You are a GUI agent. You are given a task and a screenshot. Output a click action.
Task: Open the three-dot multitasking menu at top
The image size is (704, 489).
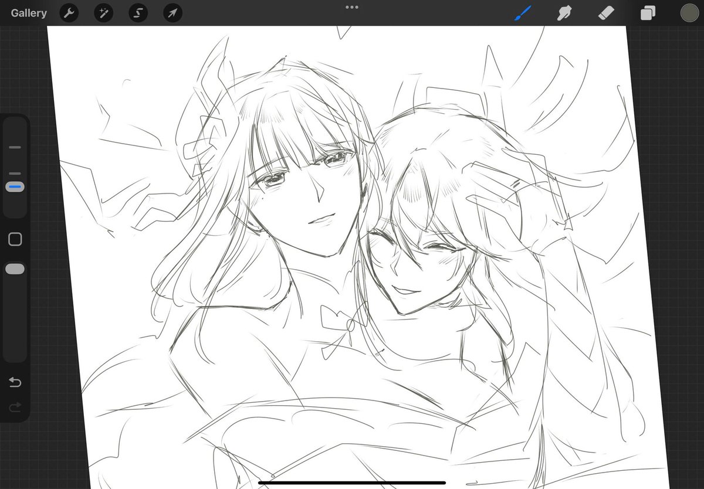point(352,7)
